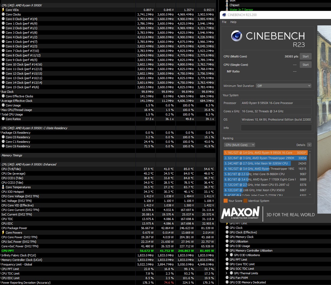
Task: Click the Details label in Ranking
Action: pos(301,145)
